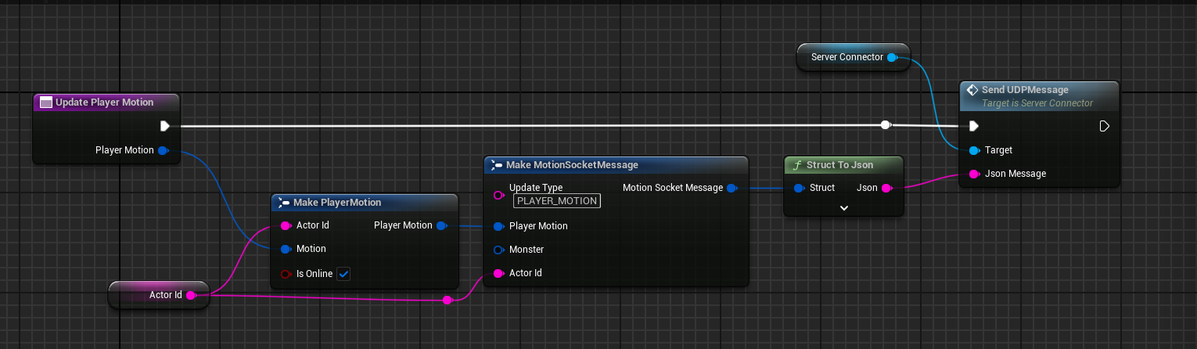Viewport: 1197px width, 349px height.
Task: Click the 'Target is Server Connector' subtitle
Action: point(1037,103)
